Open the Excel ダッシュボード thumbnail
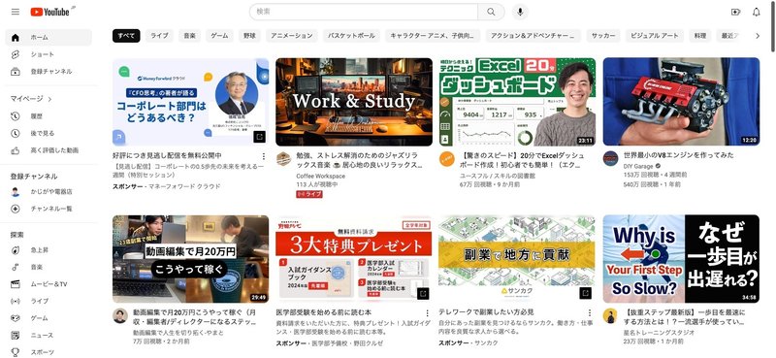The height and width of the screenshot is (358, 776). [517, 102]
